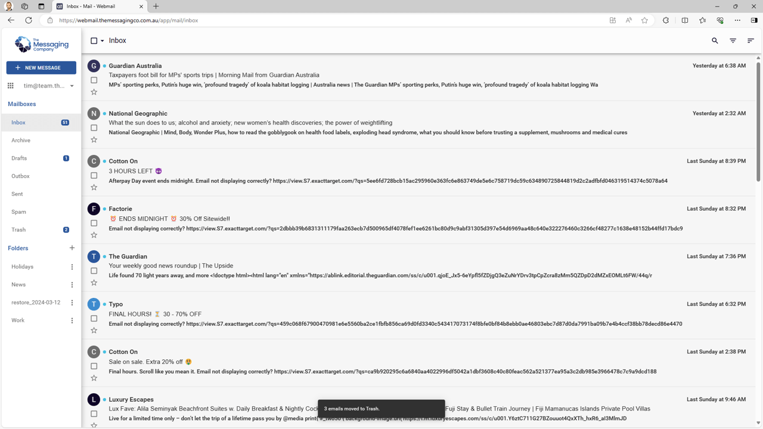Open Guardian Australia sender name
The height and width of the screenshot is (429, 763).
(x=135, y=66)
